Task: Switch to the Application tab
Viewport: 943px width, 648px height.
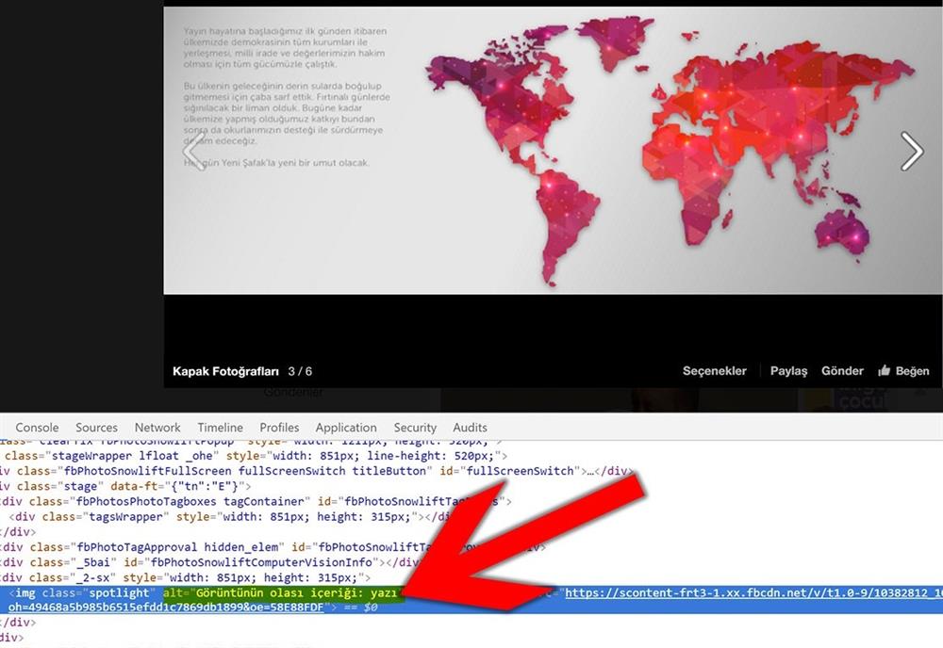Action: pos(346,428)
